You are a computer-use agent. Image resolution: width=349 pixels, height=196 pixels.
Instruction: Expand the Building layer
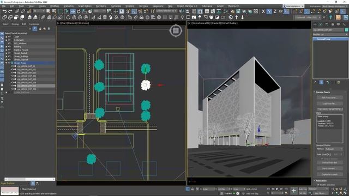[x=6, y=47]
